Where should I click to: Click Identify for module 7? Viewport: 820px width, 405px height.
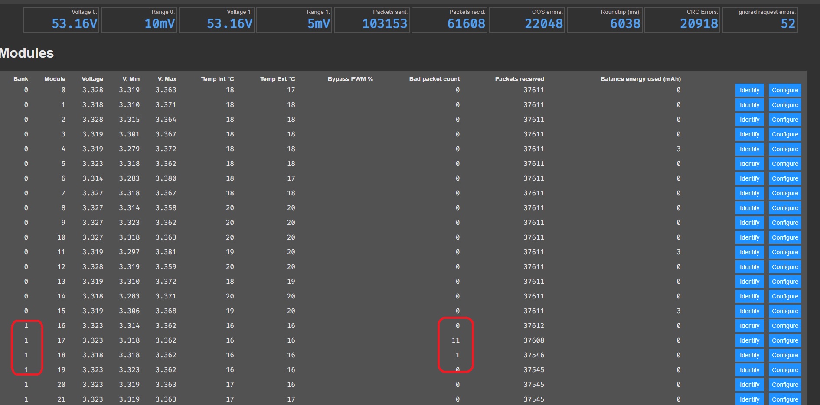pyautogui.click(x=749, y=193)
